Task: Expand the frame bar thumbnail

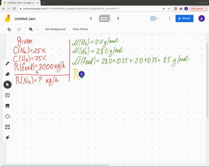Action: [104, 19]
